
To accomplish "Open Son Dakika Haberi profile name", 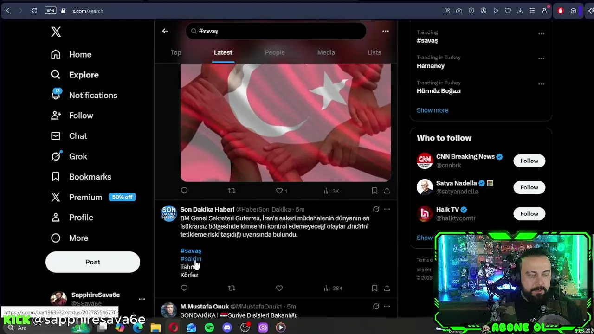I will (x=207, y=209).
